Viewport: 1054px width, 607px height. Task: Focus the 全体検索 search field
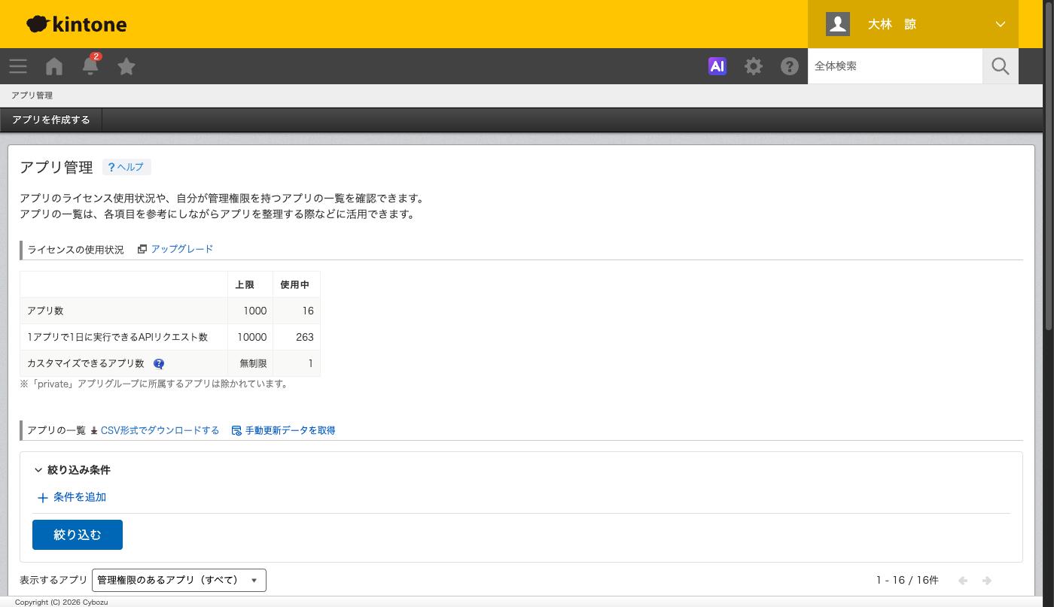click(x=895, y=66)
